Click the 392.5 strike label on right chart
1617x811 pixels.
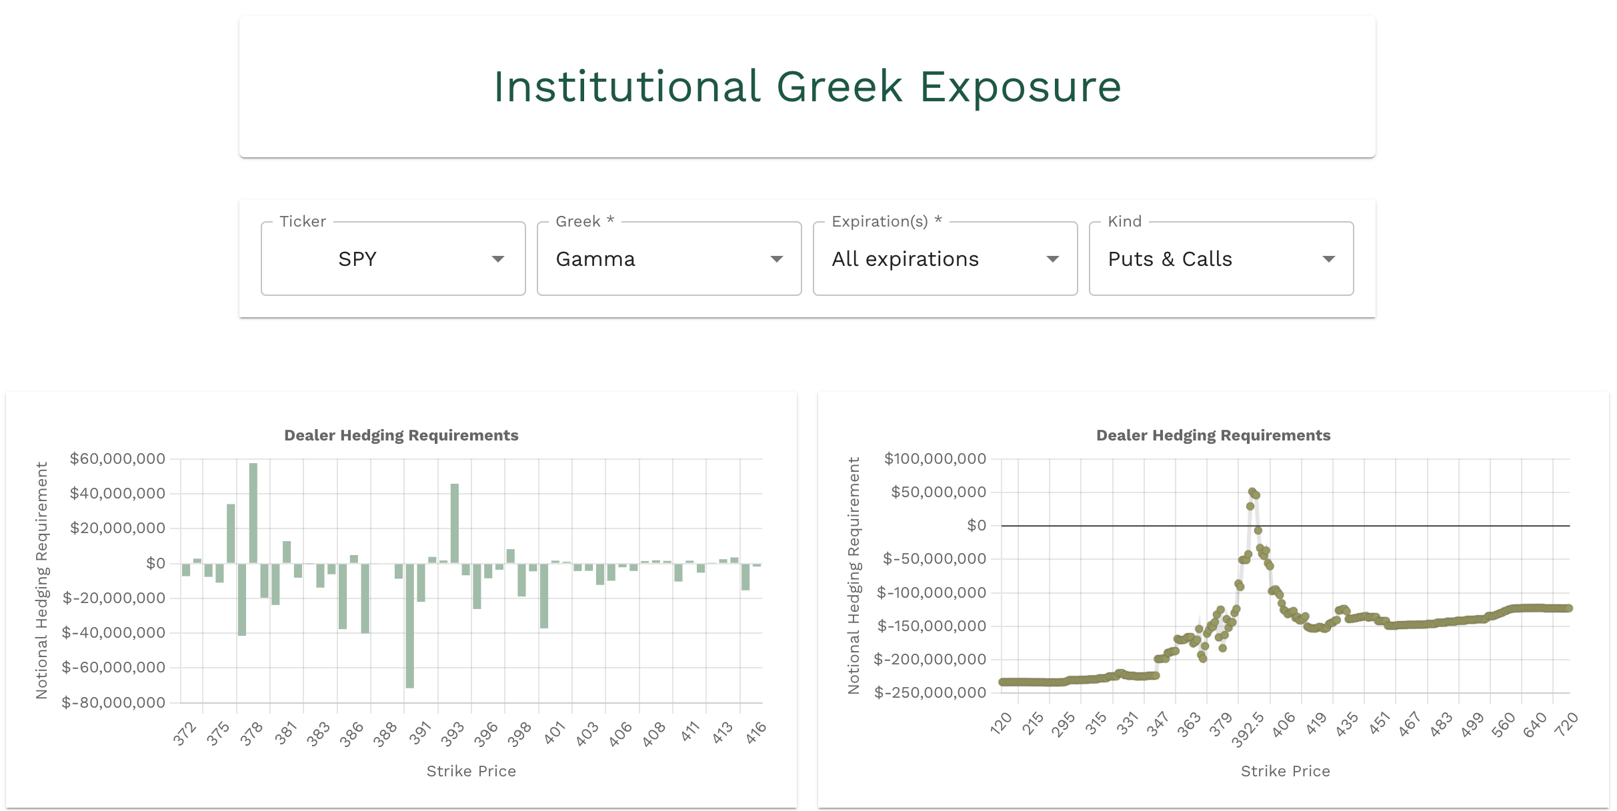(x=1247, y=731)
